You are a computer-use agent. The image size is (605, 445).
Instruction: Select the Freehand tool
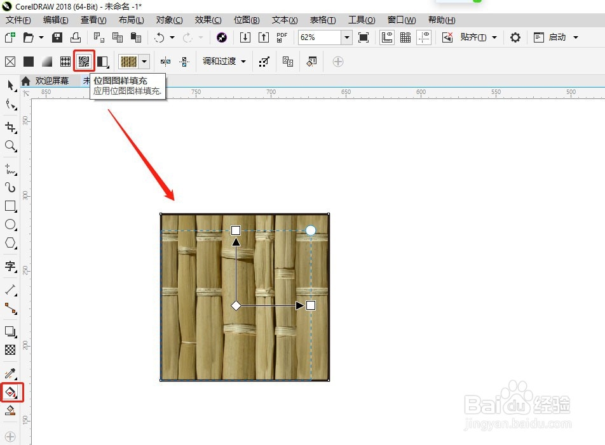click(11, 169)
